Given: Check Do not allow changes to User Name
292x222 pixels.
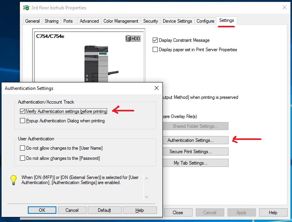Looking at the screenshot, I should 23,148.
